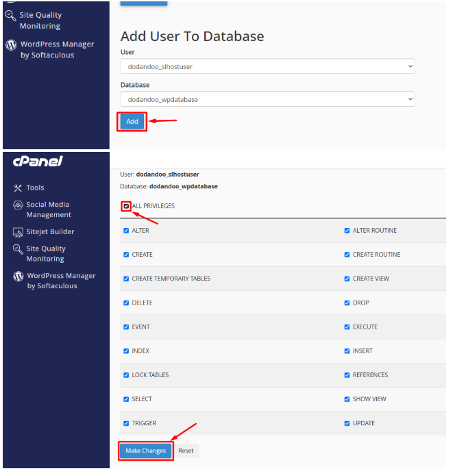
Task: Click the SiteJet Builder icon
Action: (x=19, y=232)
